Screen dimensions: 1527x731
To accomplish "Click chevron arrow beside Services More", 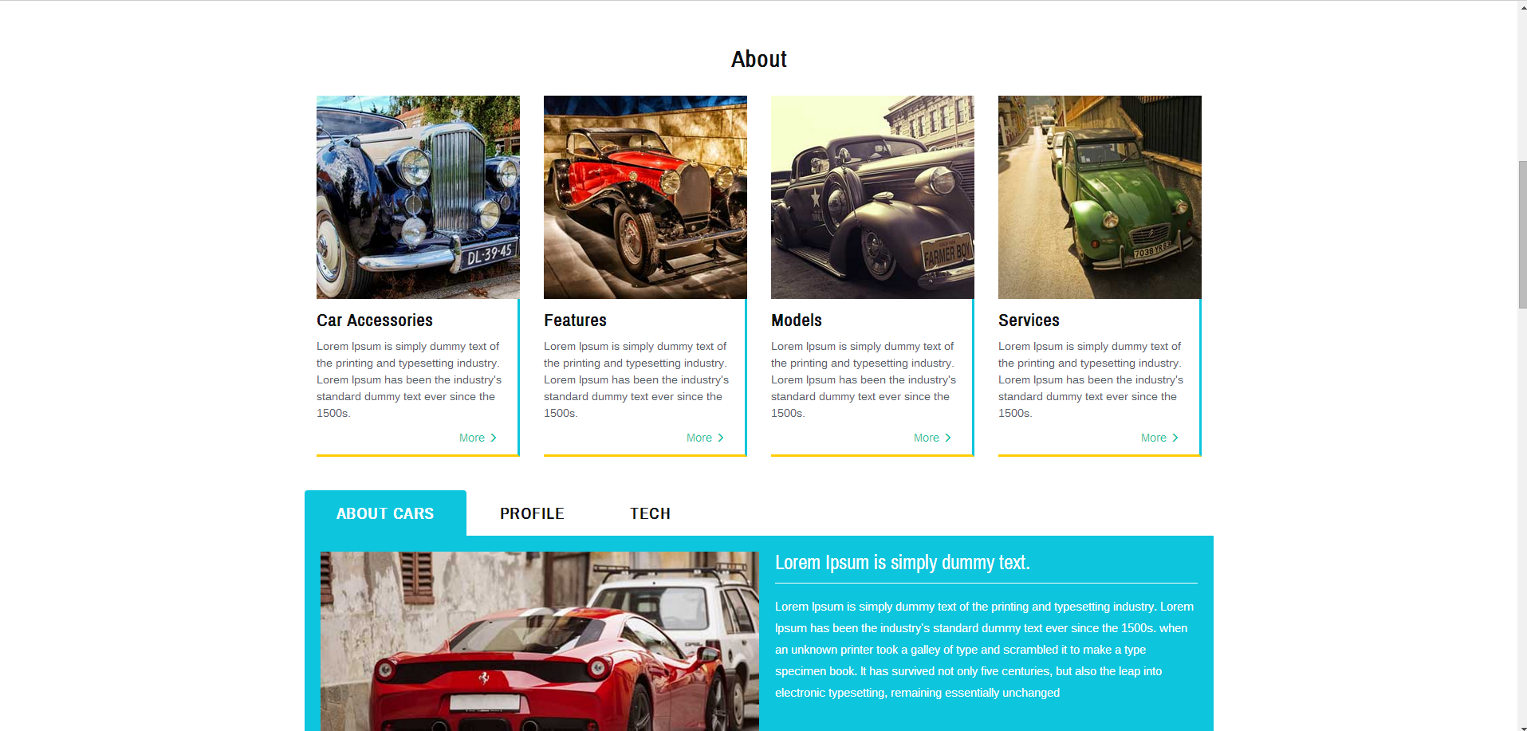I will 1175,438.
